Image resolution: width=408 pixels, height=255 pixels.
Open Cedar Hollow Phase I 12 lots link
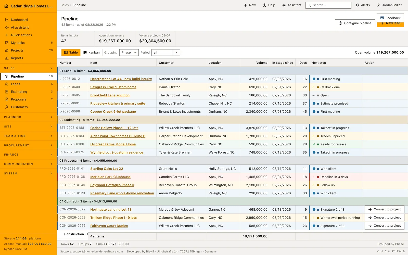pyautogui.click(x=114, y=128)
